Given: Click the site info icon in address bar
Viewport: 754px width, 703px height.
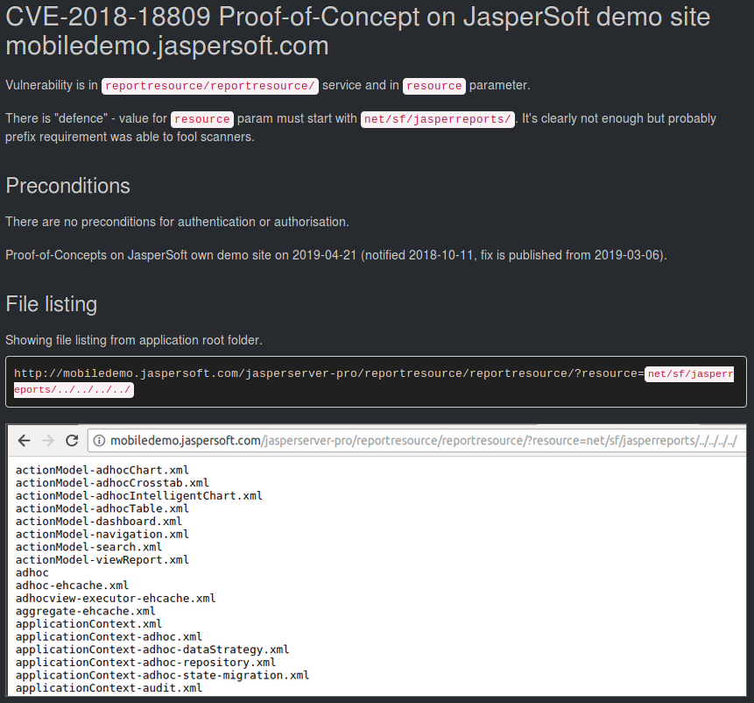Looking at the screenshot, I should [99, 441].
